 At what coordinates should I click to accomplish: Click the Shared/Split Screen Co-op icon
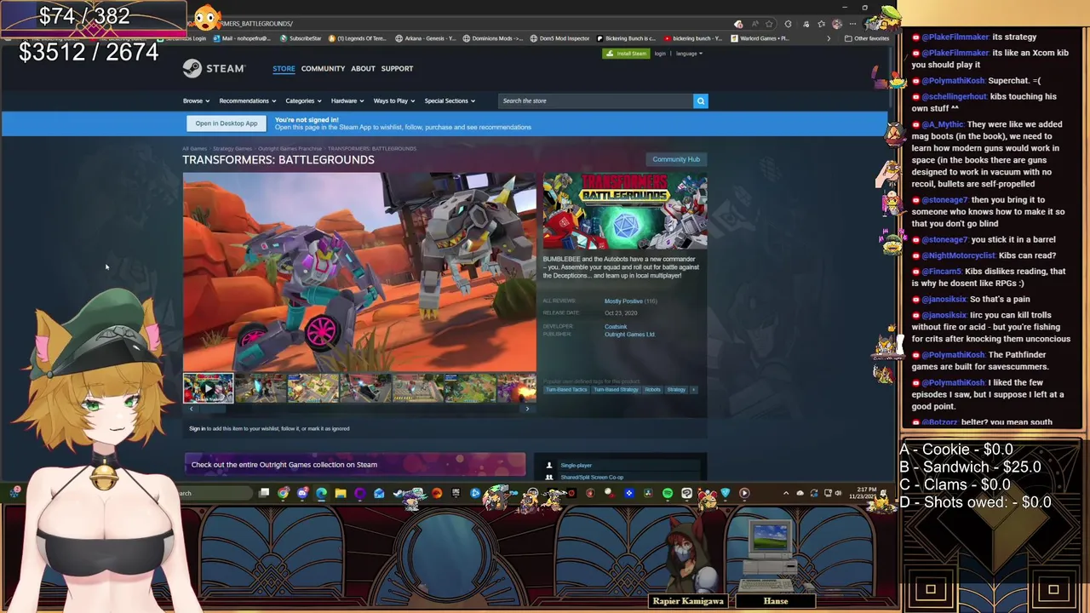coord(549,477)
